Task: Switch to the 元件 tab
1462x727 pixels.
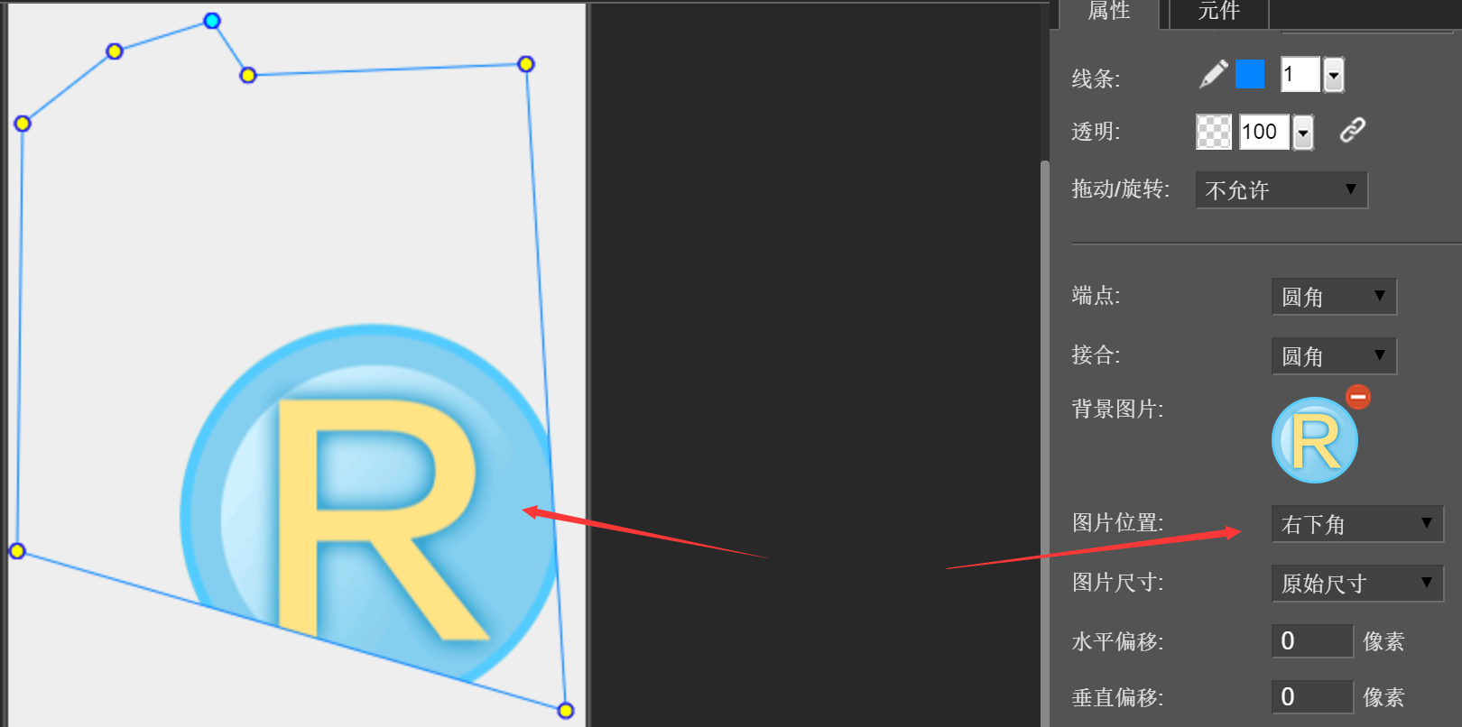Action: pyautogui.click(x=1218, y=12)
